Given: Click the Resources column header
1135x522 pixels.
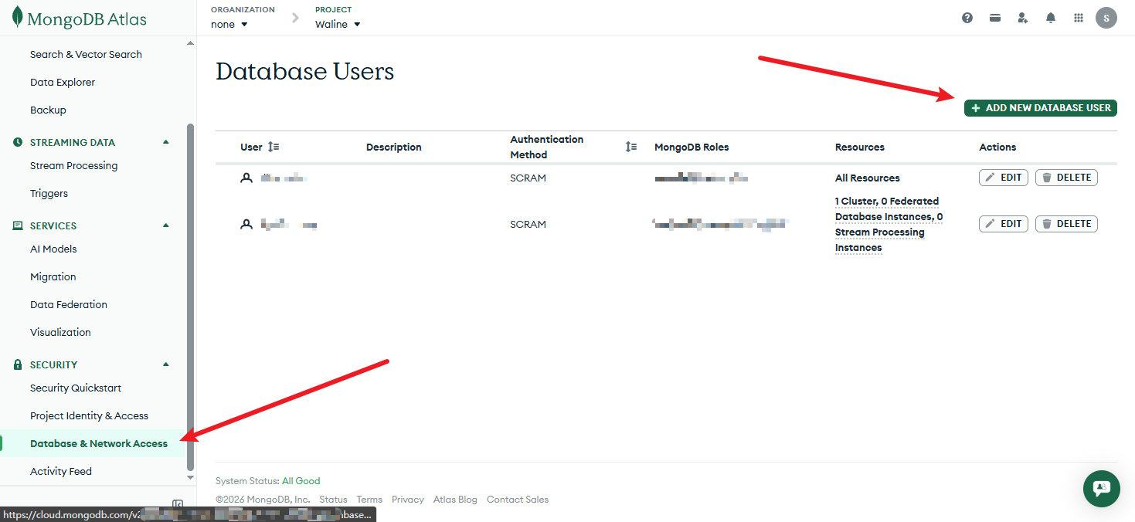Looking at the screenshot, I should (860, 147).
